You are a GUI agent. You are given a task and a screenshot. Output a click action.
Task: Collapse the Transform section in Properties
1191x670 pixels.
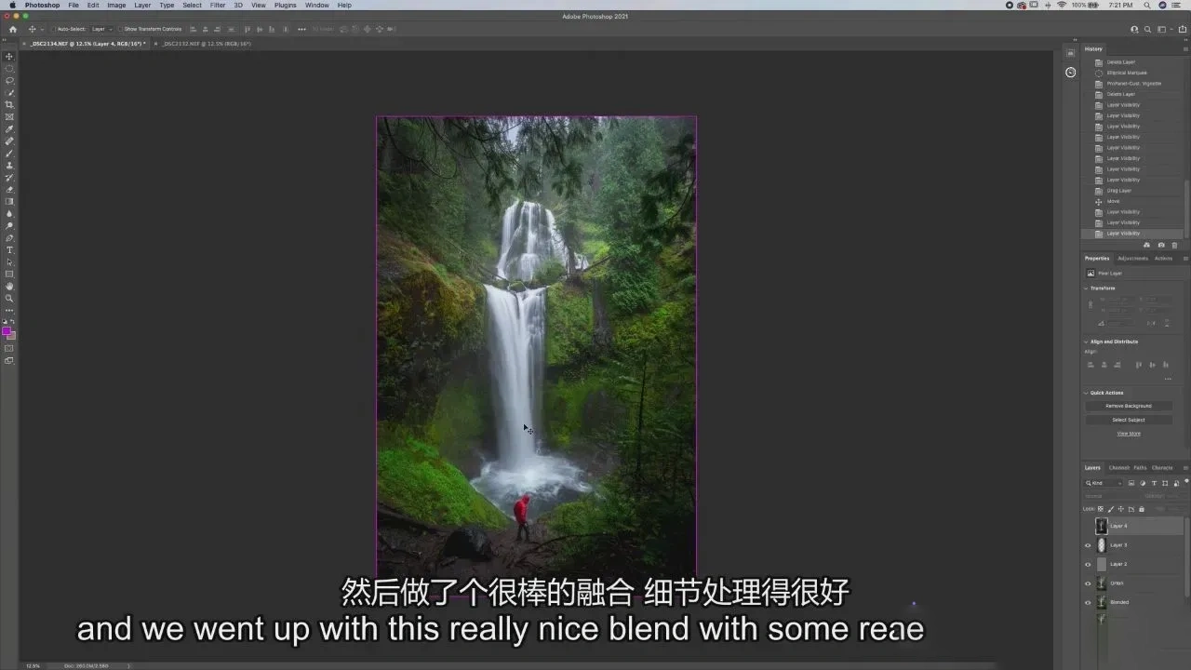(x=1087, y=288)
